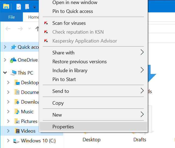Select the Videos item in navigation tree

click(x=28, y=131)
